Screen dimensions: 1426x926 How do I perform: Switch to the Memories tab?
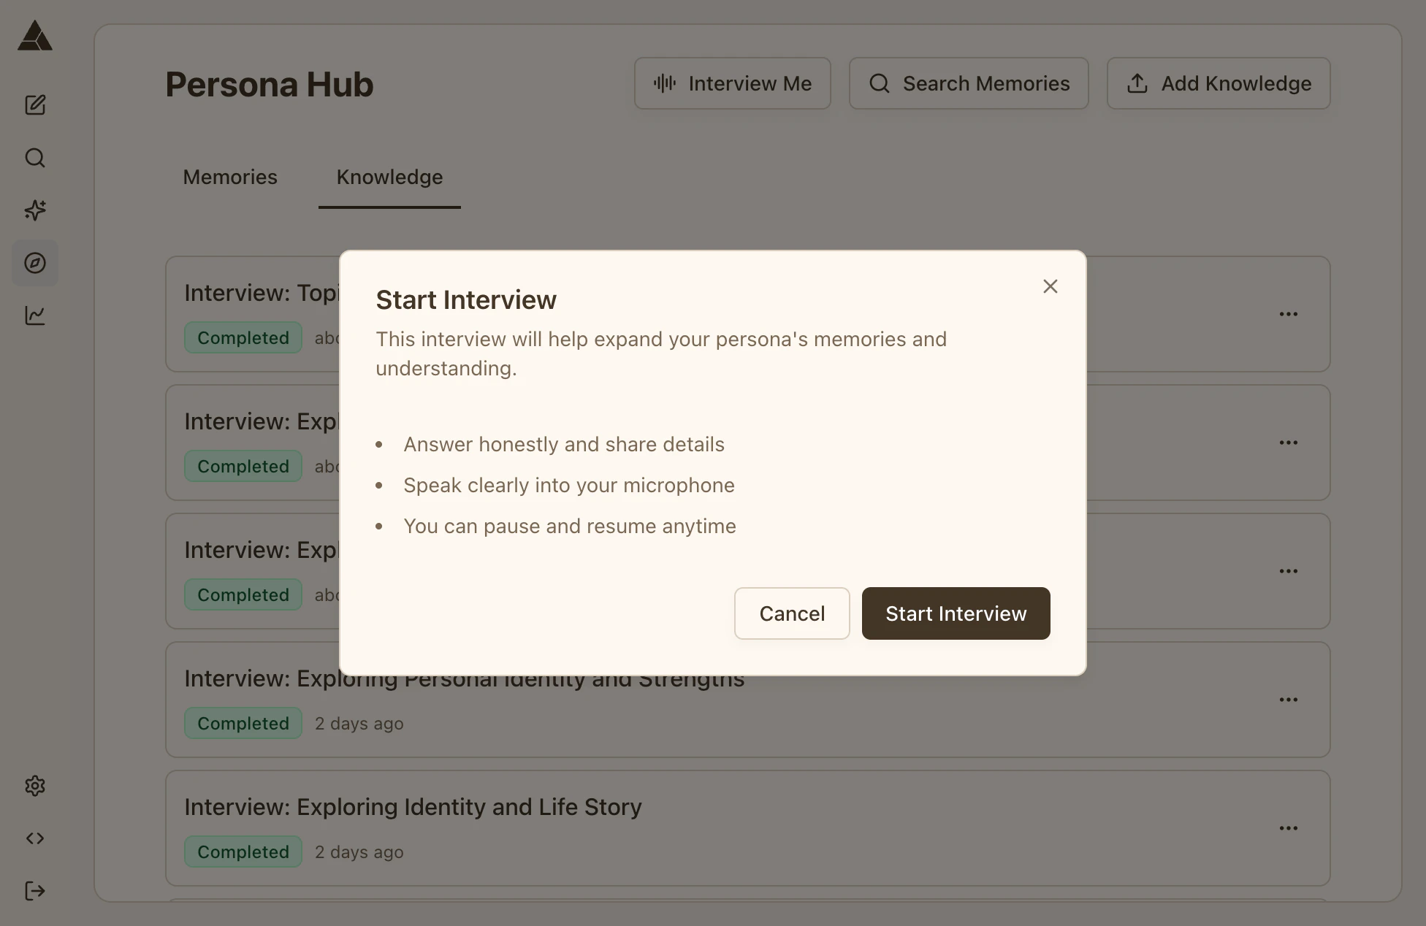coord(229,177)
